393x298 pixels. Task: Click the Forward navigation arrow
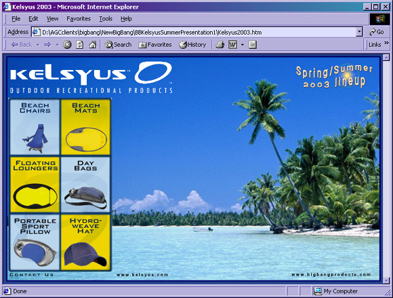click(x=47, y=45)
